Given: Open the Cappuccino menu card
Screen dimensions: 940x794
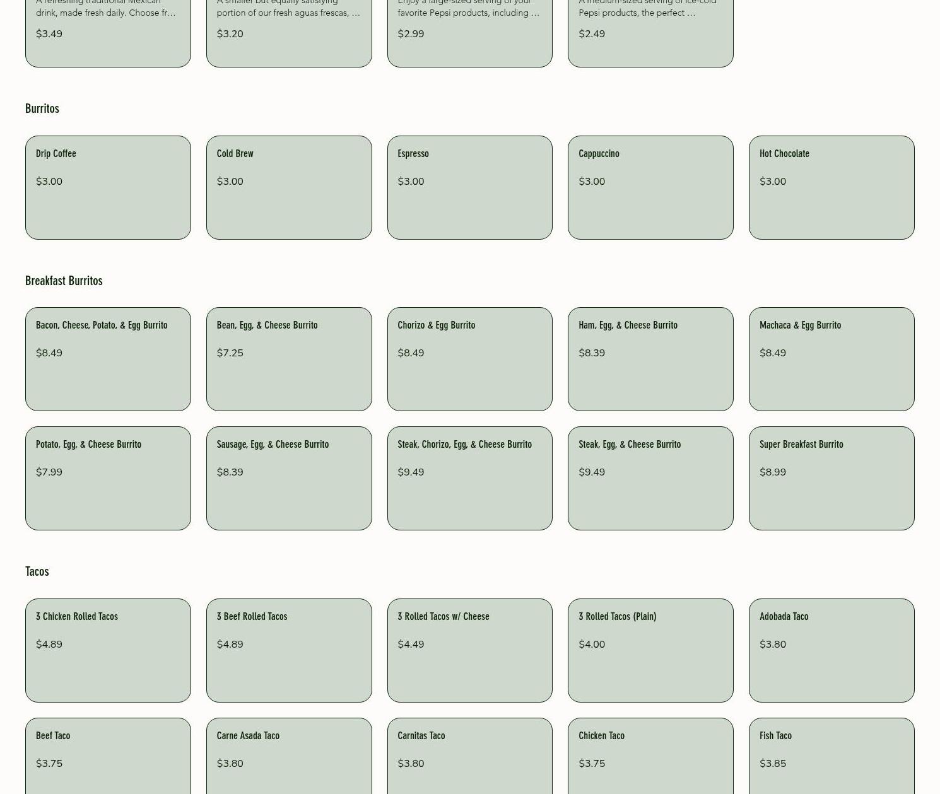Looking at the screenshot, I should pyautogui.click(x=650, y=187).
